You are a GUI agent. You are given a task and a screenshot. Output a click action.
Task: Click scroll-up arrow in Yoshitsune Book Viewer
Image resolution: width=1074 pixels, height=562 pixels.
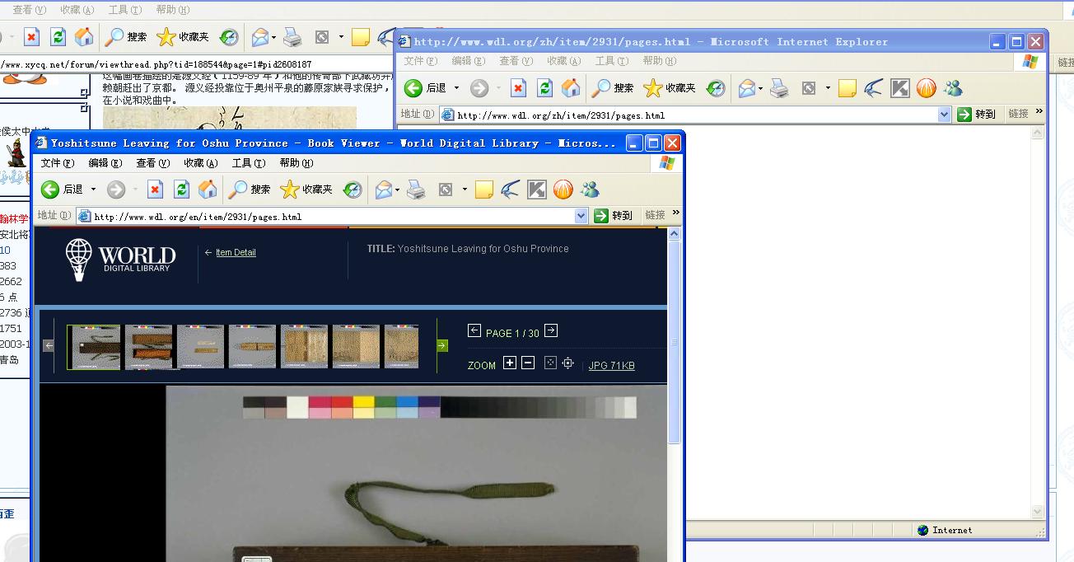674,234
